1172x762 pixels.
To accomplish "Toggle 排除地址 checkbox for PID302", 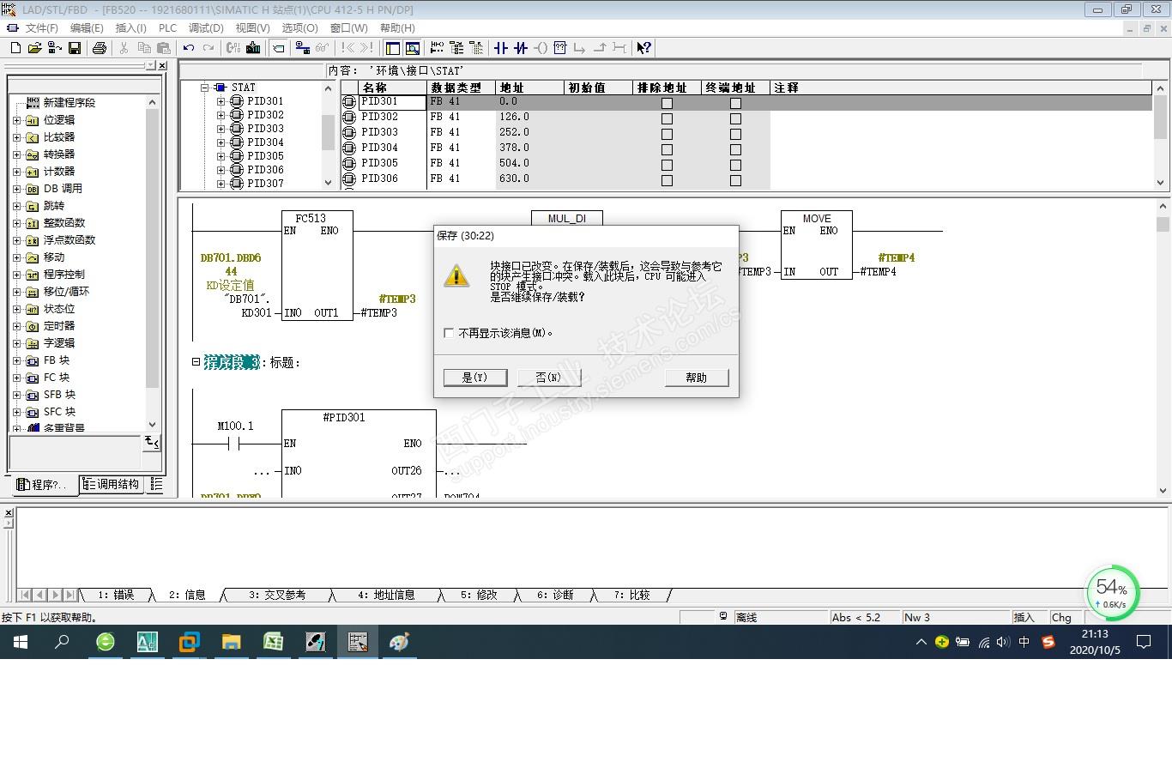I will click(x=667, y=118).
